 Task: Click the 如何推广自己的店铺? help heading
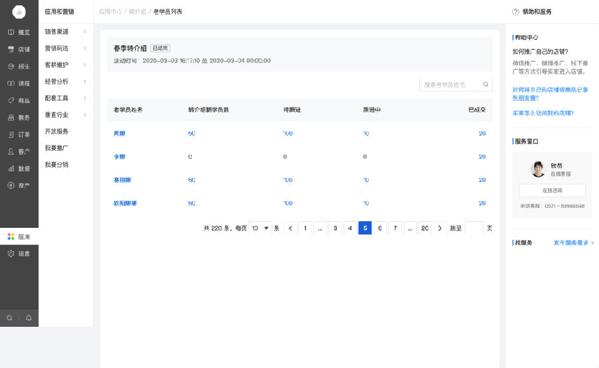click(x=540, y=52)
